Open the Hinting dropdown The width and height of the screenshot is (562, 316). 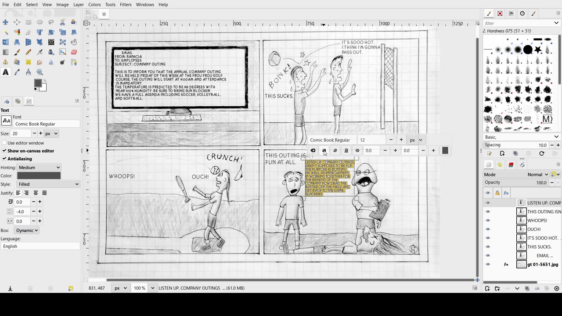pos(39,167)
